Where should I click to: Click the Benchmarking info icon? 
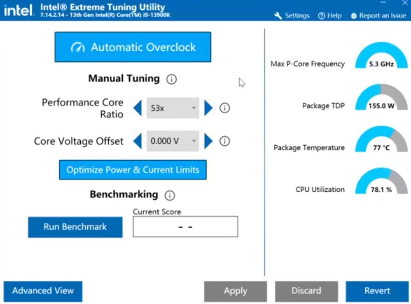click(170, 196)
